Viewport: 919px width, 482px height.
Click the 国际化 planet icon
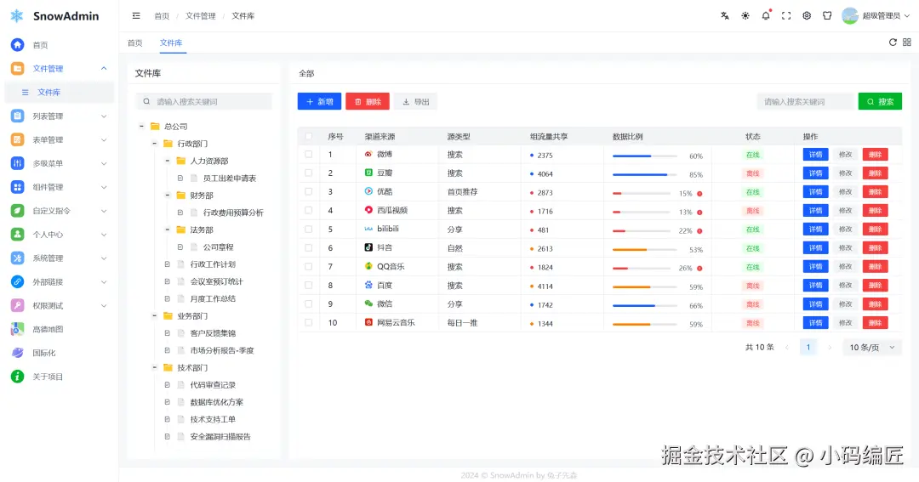pyautogui.click(x=18, y=353)
